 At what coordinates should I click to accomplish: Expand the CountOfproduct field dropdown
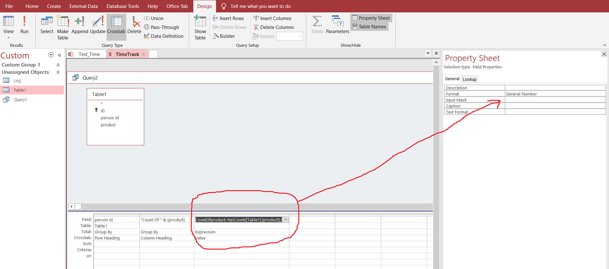[x=286, y=220]
